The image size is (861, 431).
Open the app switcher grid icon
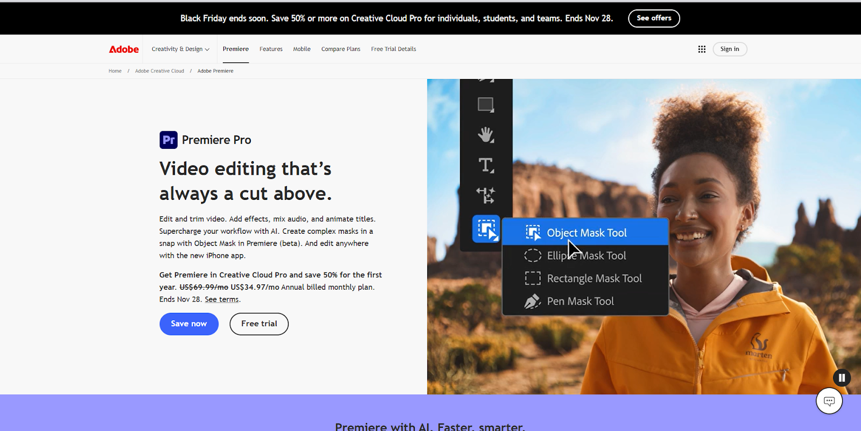pos(702,49)
